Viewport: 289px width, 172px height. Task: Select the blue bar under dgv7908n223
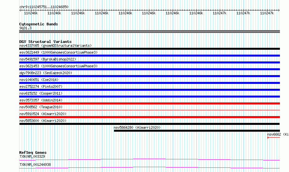[149, 76]
